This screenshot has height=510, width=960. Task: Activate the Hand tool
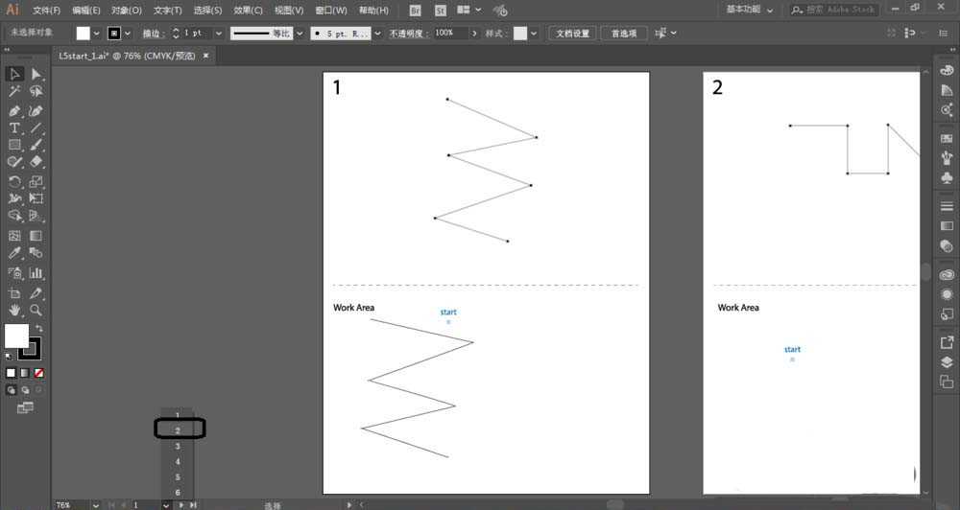[14, 310]
